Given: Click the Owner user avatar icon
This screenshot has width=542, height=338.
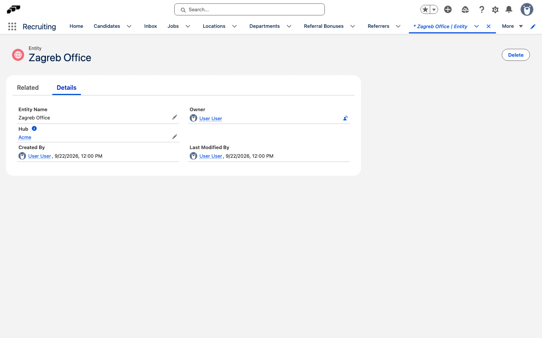Looking at the screenshot, I should coord(193,118).
